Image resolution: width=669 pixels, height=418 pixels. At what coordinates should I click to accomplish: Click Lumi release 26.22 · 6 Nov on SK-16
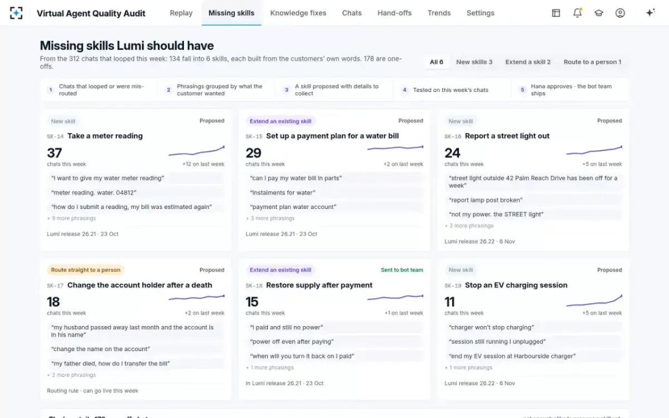[479, 242]
